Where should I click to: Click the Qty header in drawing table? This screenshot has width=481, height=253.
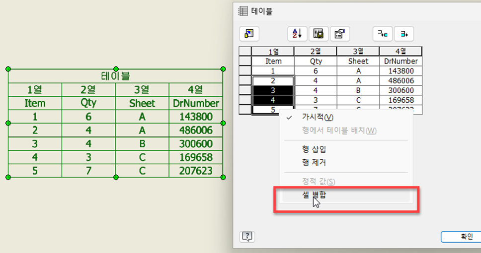click(x=88, y=103)
